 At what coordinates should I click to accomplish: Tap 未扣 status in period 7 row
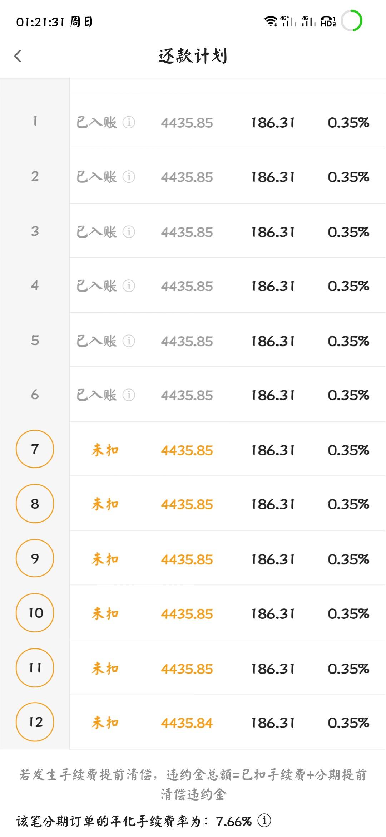(105, 450)
